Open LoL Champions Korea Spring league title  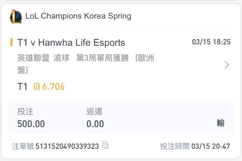click(78, 16)
